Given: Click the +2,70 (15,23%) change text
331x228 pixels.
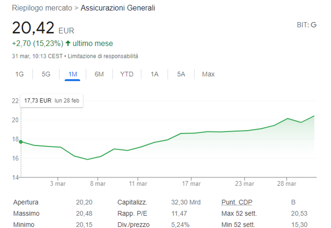Looking at the screenshot, I should point(38,43).
